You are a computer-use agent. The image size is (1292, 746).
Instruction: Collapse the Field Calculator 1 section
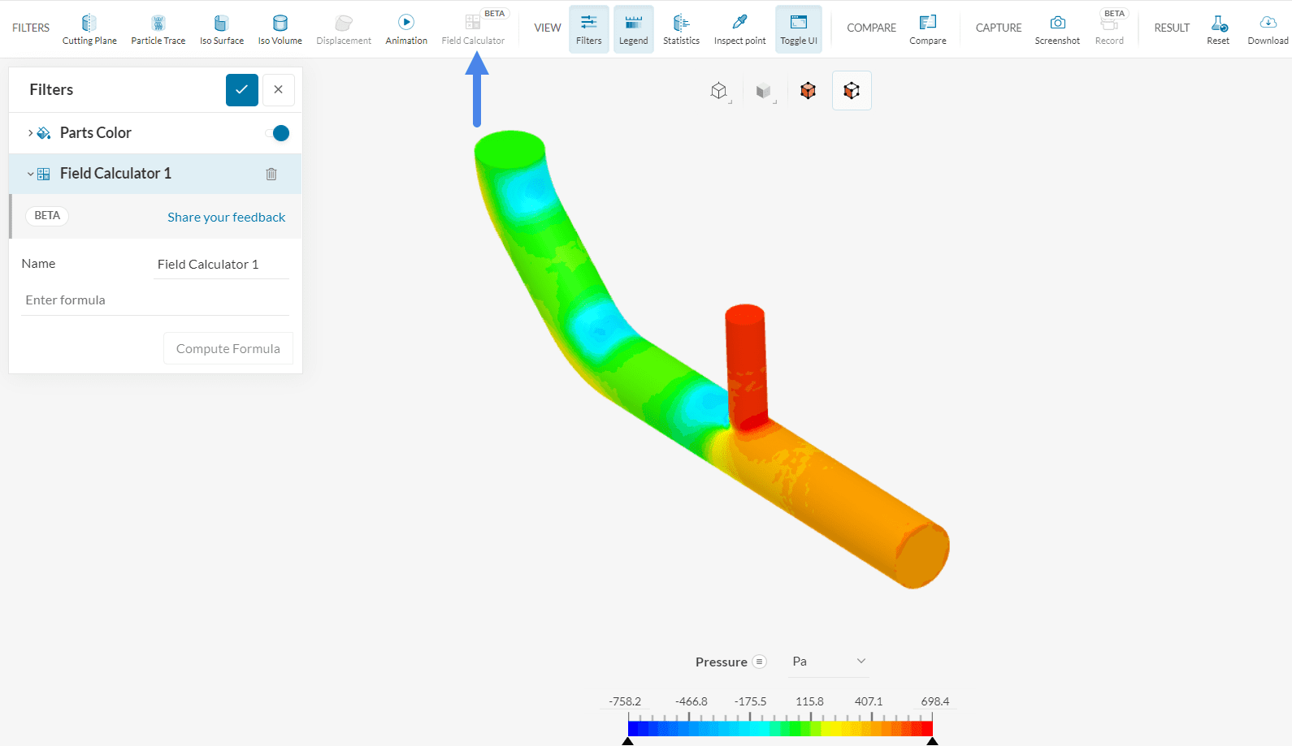[x=31, y=174]
